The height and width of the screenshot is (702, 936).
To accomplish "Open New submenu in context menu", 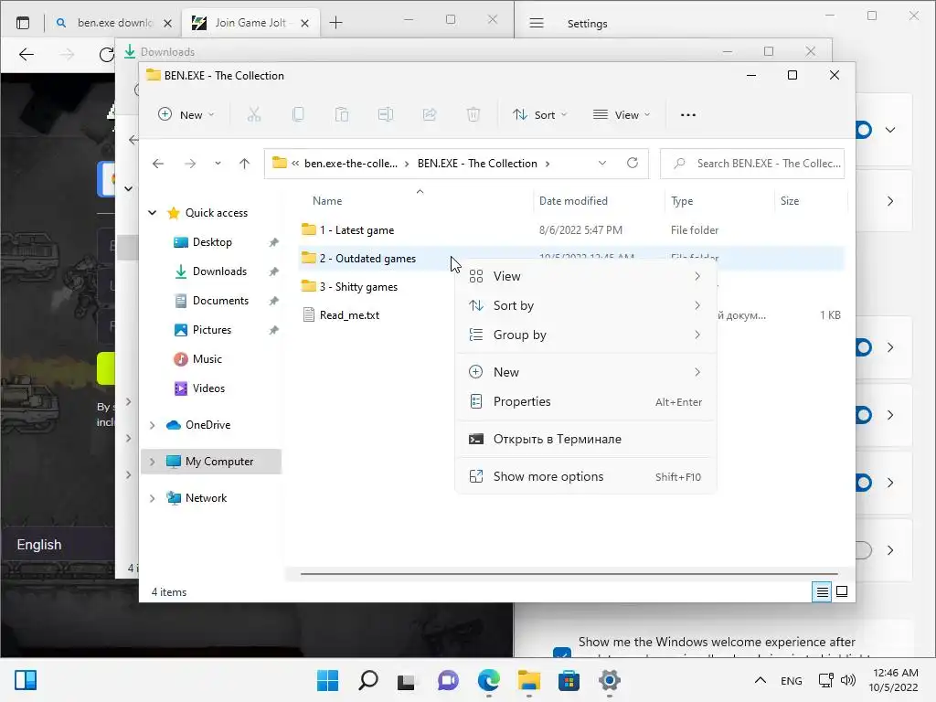I will pos(586,373).
